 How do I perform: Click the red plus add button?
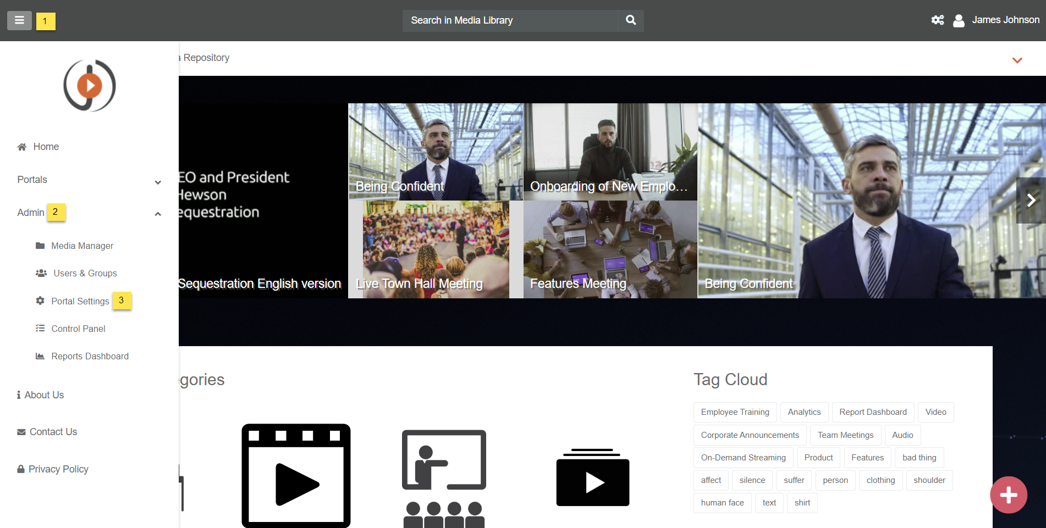[x=1008, y=495]
